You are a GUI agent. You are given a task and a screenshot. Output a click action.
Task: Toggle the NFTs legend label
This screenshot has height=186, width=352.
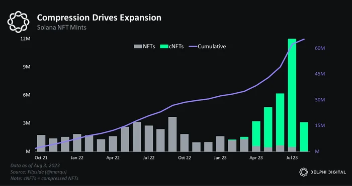click(149, 47)
